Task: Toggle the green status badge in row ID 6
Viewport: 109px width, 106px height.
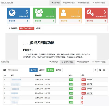Action: pyautogui.click(x=71, y=80)
